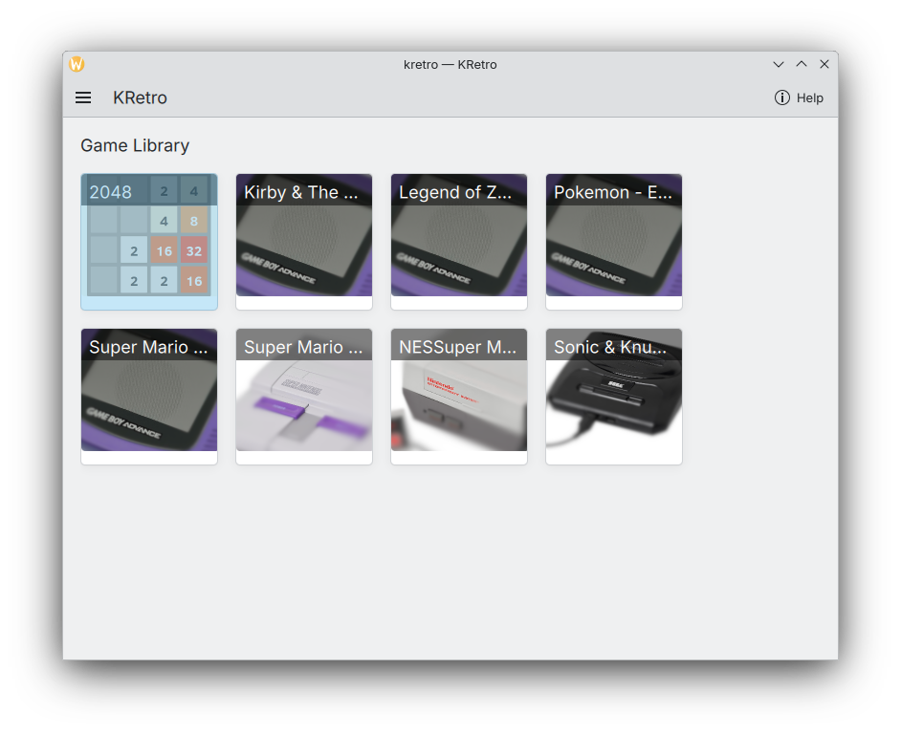The width and height of the screenshot is (901, 734).
Task: Click the KRetro page title in the header
Action: 140,97
